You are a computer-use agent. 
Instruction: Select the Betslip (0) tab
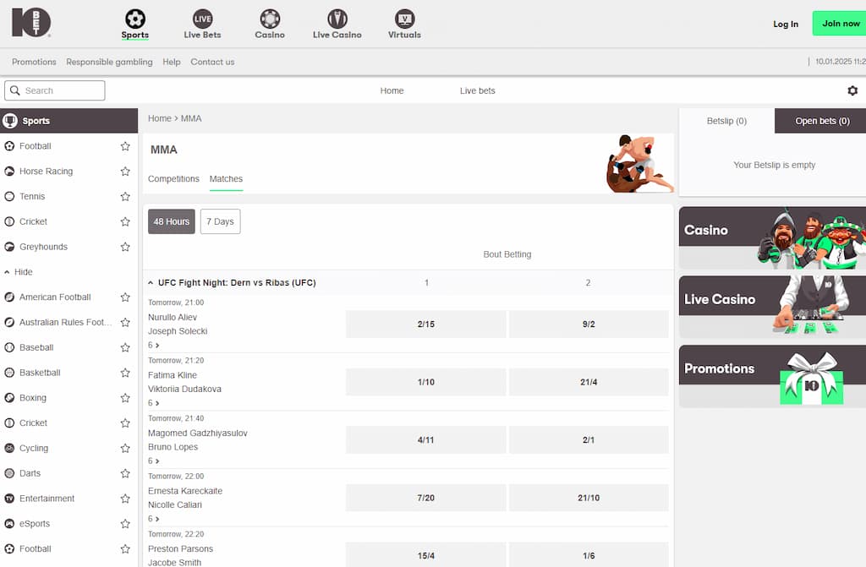tap(726, 121)
